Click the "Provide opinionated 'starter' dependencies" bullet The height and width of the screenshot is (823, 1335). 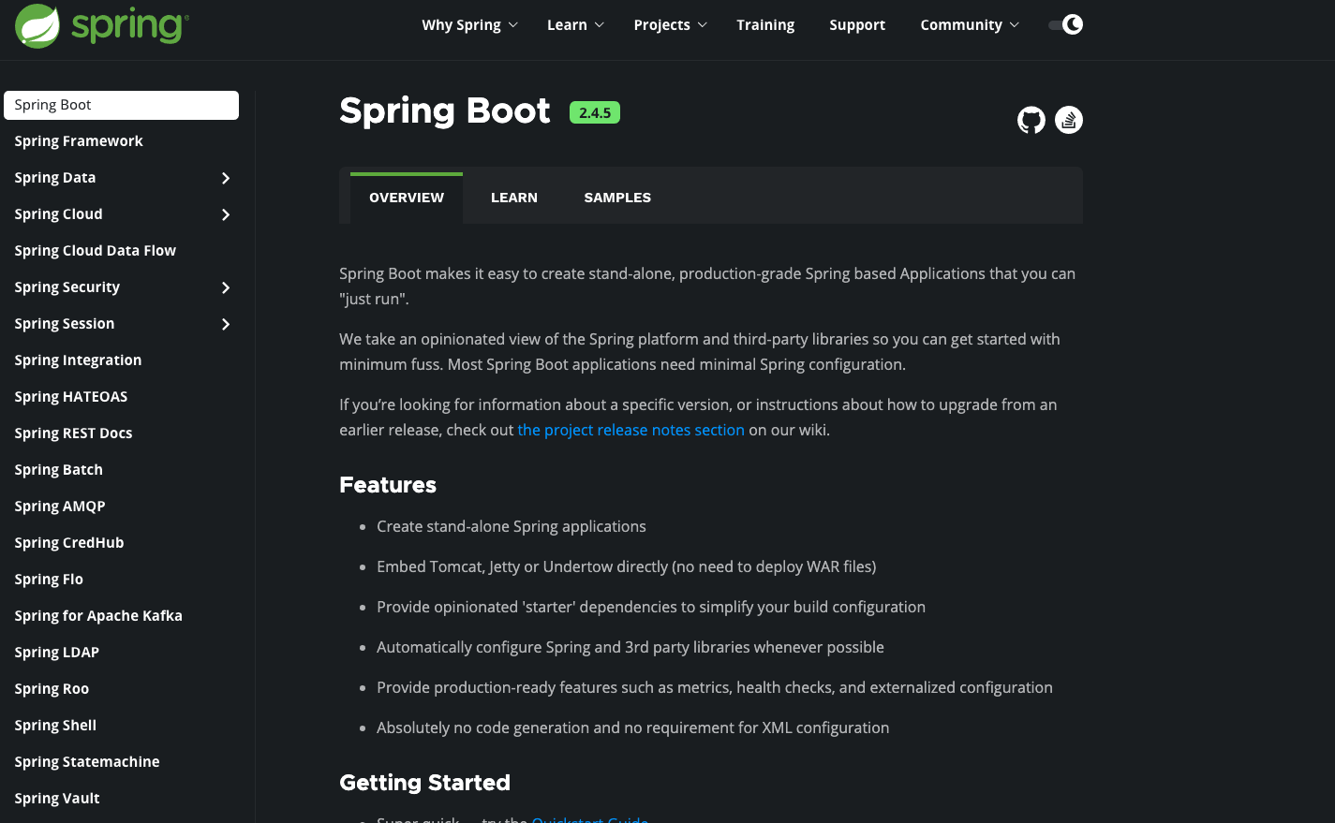point(651,607)
